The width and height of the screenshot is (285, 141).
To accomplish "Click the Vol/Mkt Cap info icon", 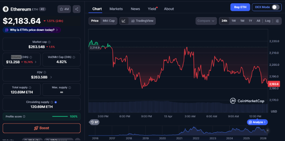I will 74,57.
